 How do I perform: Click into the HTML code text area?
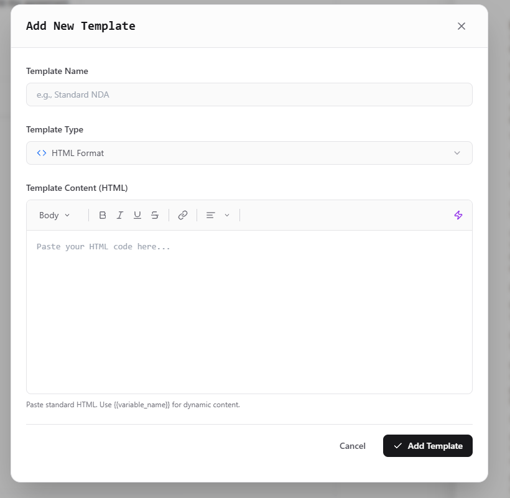(249, 312)
